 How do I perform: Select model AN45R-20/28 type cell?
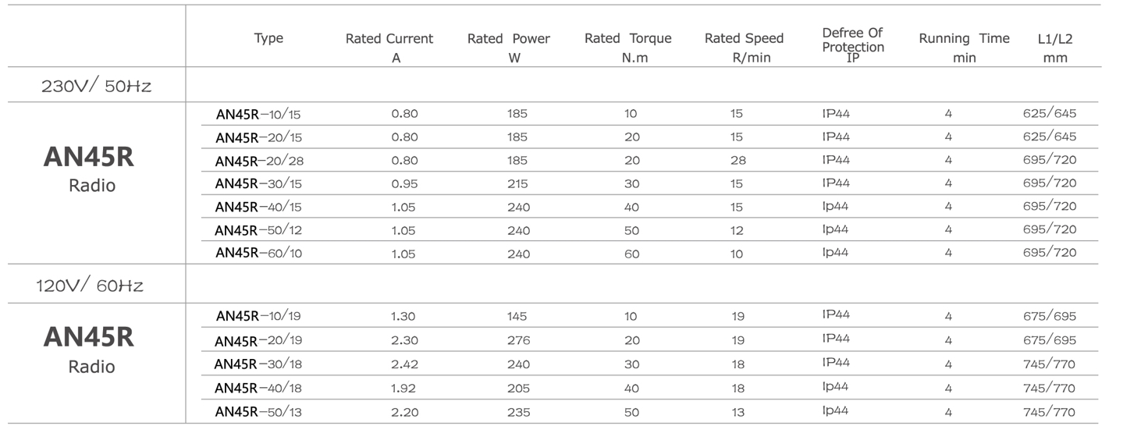point(258,161)
